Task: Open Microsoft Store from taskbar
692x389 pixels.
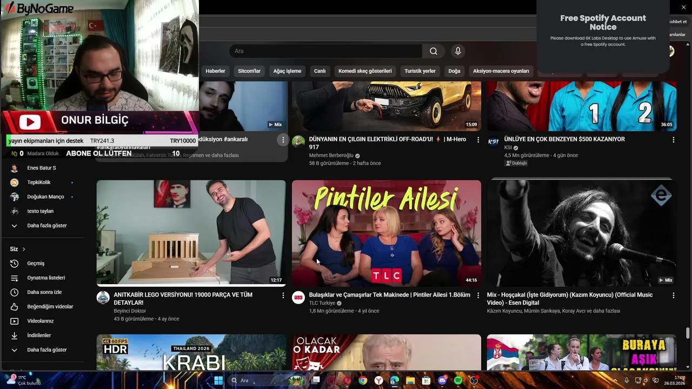Action: point(427,380)
